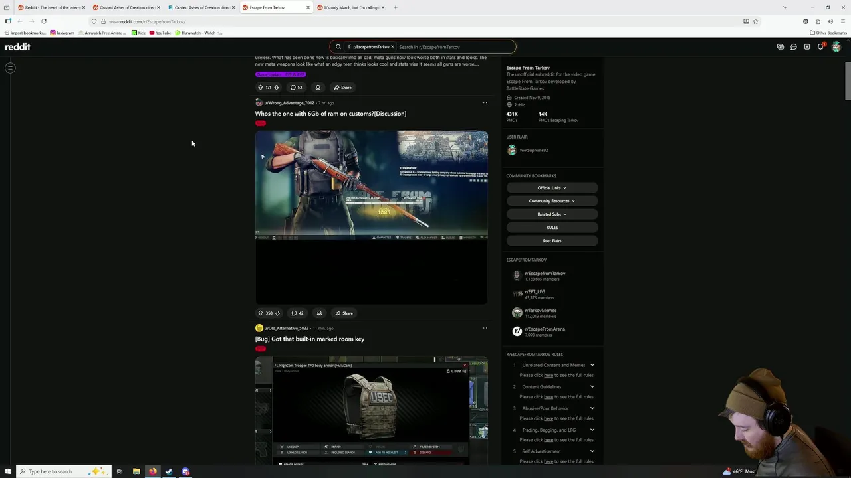
Task: Open overflow menu for u/Wrong_Advantage_7012 post
Action: pos(485,102)
